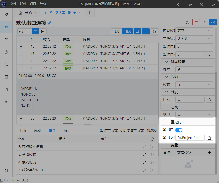
Task: Collapse the 重定向 section
Action: point(166,122)
